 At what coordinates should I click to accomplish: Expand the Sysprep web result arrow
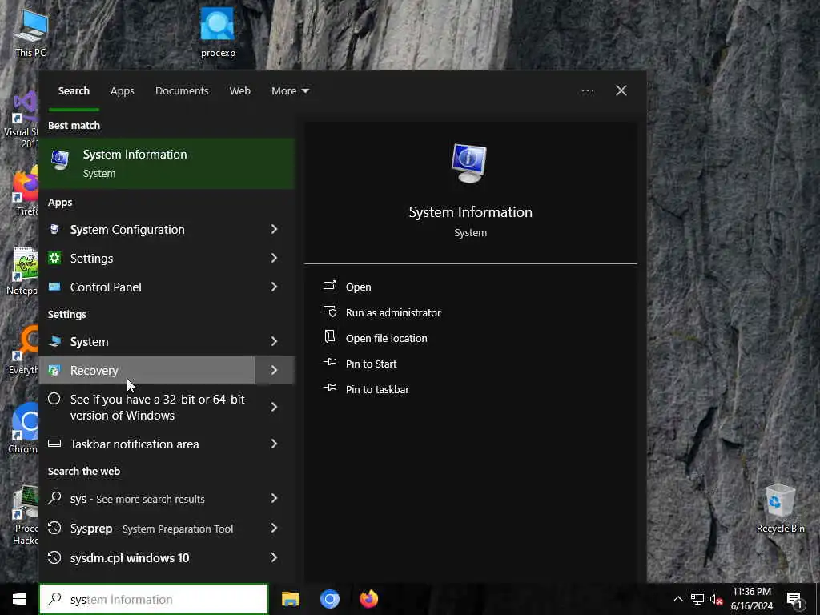[x=274, y=529]
